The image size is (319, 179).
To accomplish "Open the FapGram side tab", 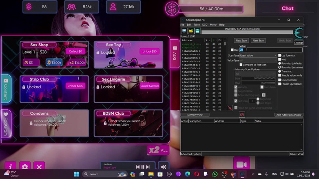I will [x=6, y=124].
